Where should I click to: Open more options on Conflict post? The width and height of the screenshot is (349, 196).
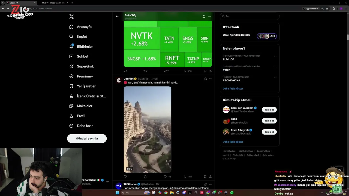(x=210, y=79)
